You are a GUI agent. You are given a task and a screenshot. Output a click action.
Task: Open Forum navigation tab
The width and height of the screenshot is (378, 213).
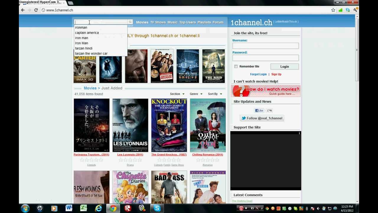point(218,22)
